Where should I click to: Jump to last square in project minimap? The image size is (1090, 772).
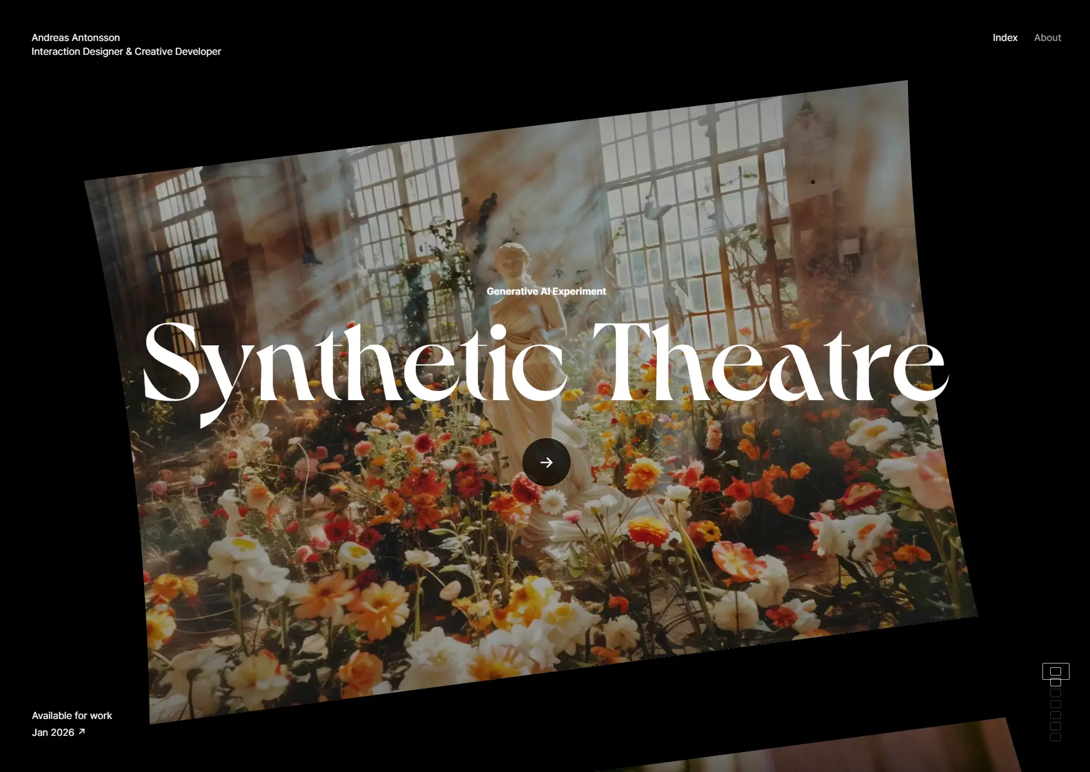point(1056,737)
